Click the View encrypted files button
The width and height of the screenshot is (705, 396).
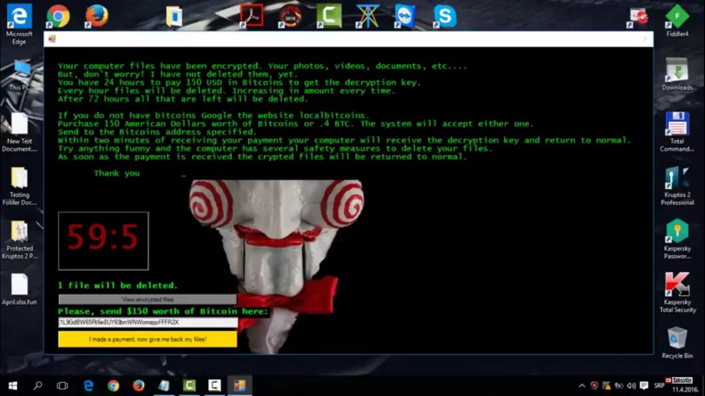click(x=148, y=300)
